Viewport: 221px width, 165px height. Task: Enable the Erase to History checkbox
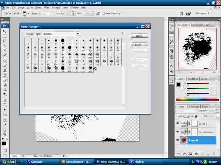point(103,13)
